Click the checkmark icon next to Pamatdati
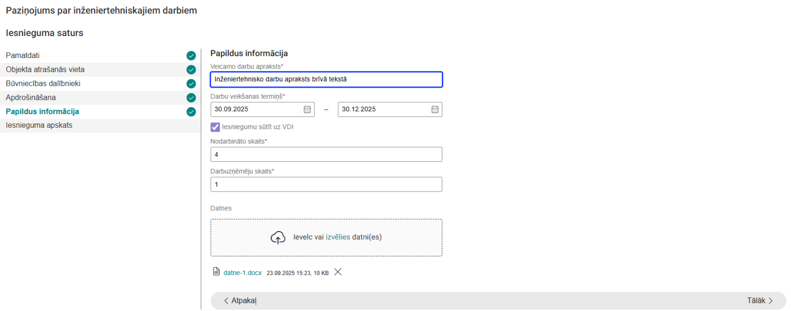This screenshot has height=311, width=791. coord(191,56)
